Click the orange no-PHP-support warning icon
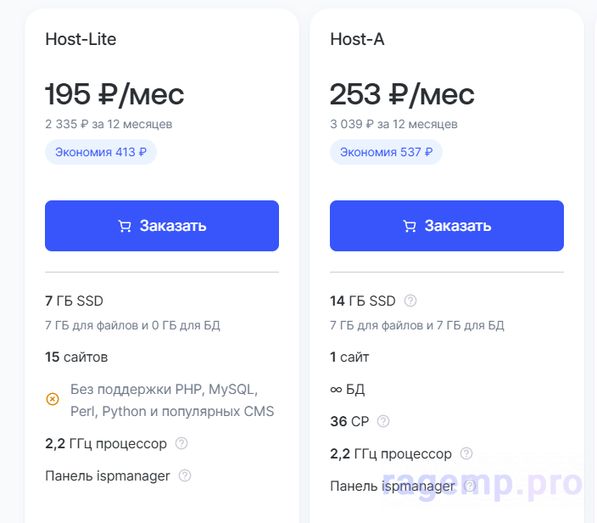This screenshot has height=523, width=597. pyautogui.click(x=53, y=399)
